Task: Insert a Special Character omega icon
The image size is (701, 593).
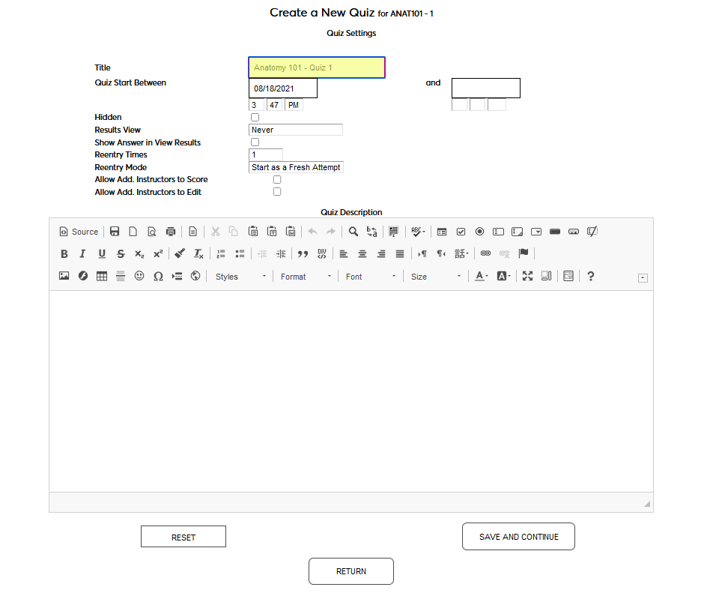Action: pos(158,276)
